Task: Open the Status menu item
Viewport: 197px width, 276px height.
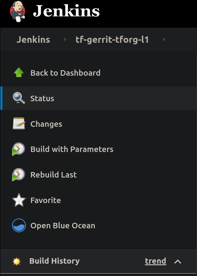Action: point(42,98)
